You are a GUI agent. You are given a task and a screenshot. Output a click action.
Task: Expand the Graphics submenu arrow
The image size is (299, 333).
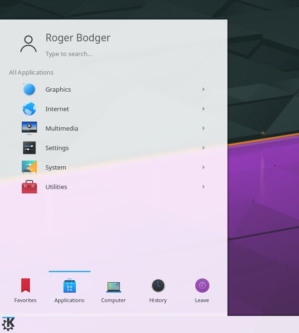pyautogui.click(x=203, y=89)
